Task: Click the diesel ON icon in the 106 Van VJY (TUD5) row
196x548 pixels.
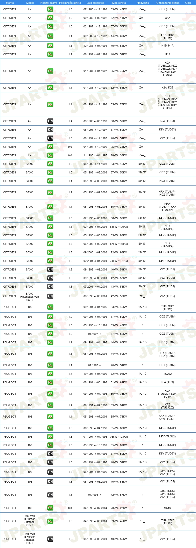Action: pyautogui.click(x=50, y=539)
